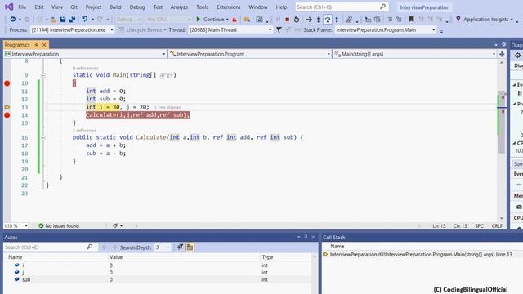Toggle the breakpoint on line 14

(x=7, y=115)
